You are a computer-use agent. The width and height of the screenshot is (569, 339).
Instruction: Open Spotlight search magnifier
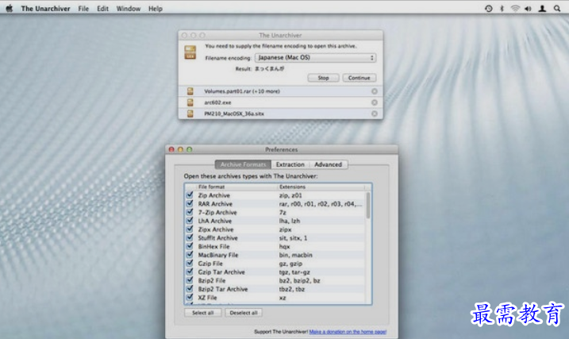pos(557,9)
